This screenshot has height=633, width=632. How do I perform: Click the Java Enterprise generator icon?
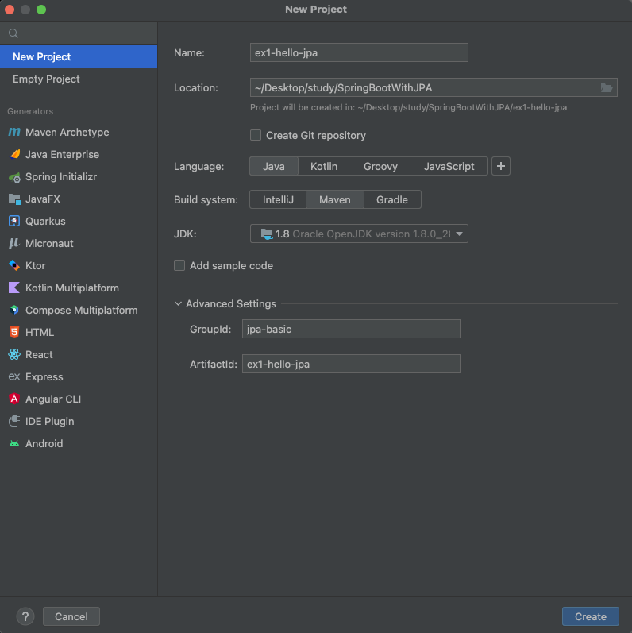14,154
